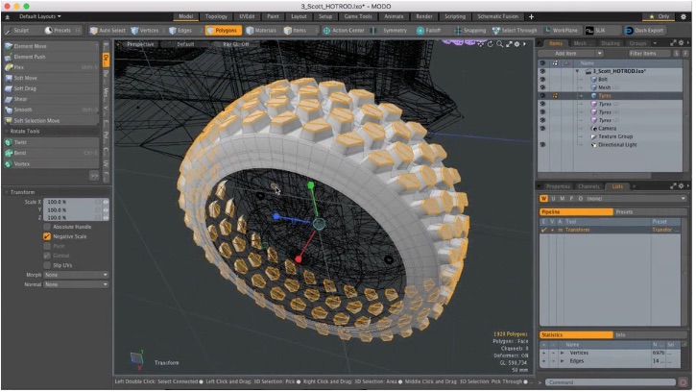Switch to Polygons selection mode
Viewport: 696px width, 392px height.
point(223,31)
